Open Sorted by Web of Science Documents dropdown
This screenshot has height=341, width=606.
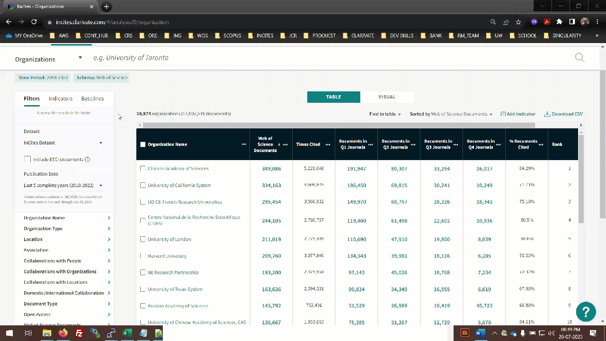451,114
